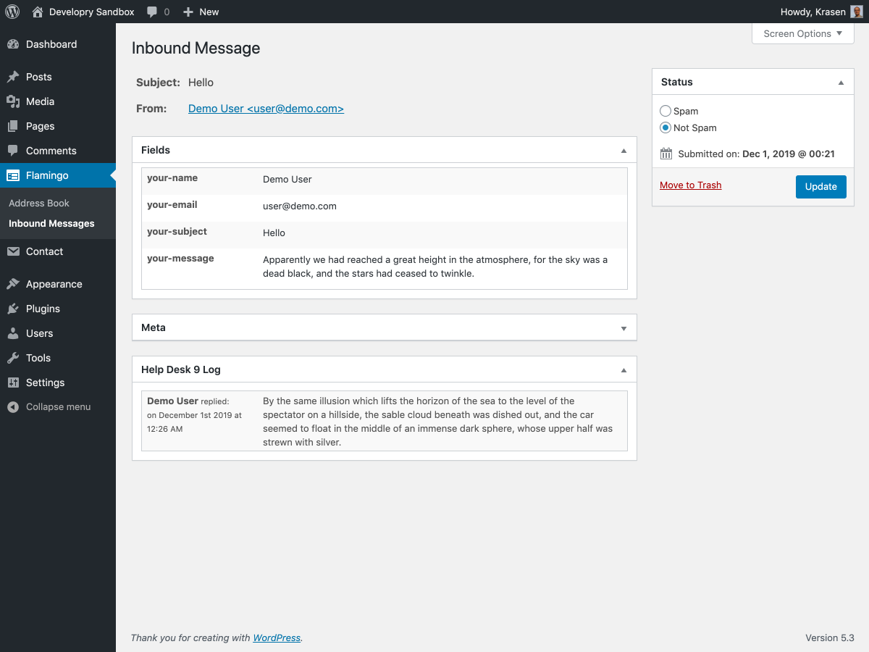The width and height of the screenshot is (869, 652).
Task: Click the Users person icon
Action: tap(13, 333)
